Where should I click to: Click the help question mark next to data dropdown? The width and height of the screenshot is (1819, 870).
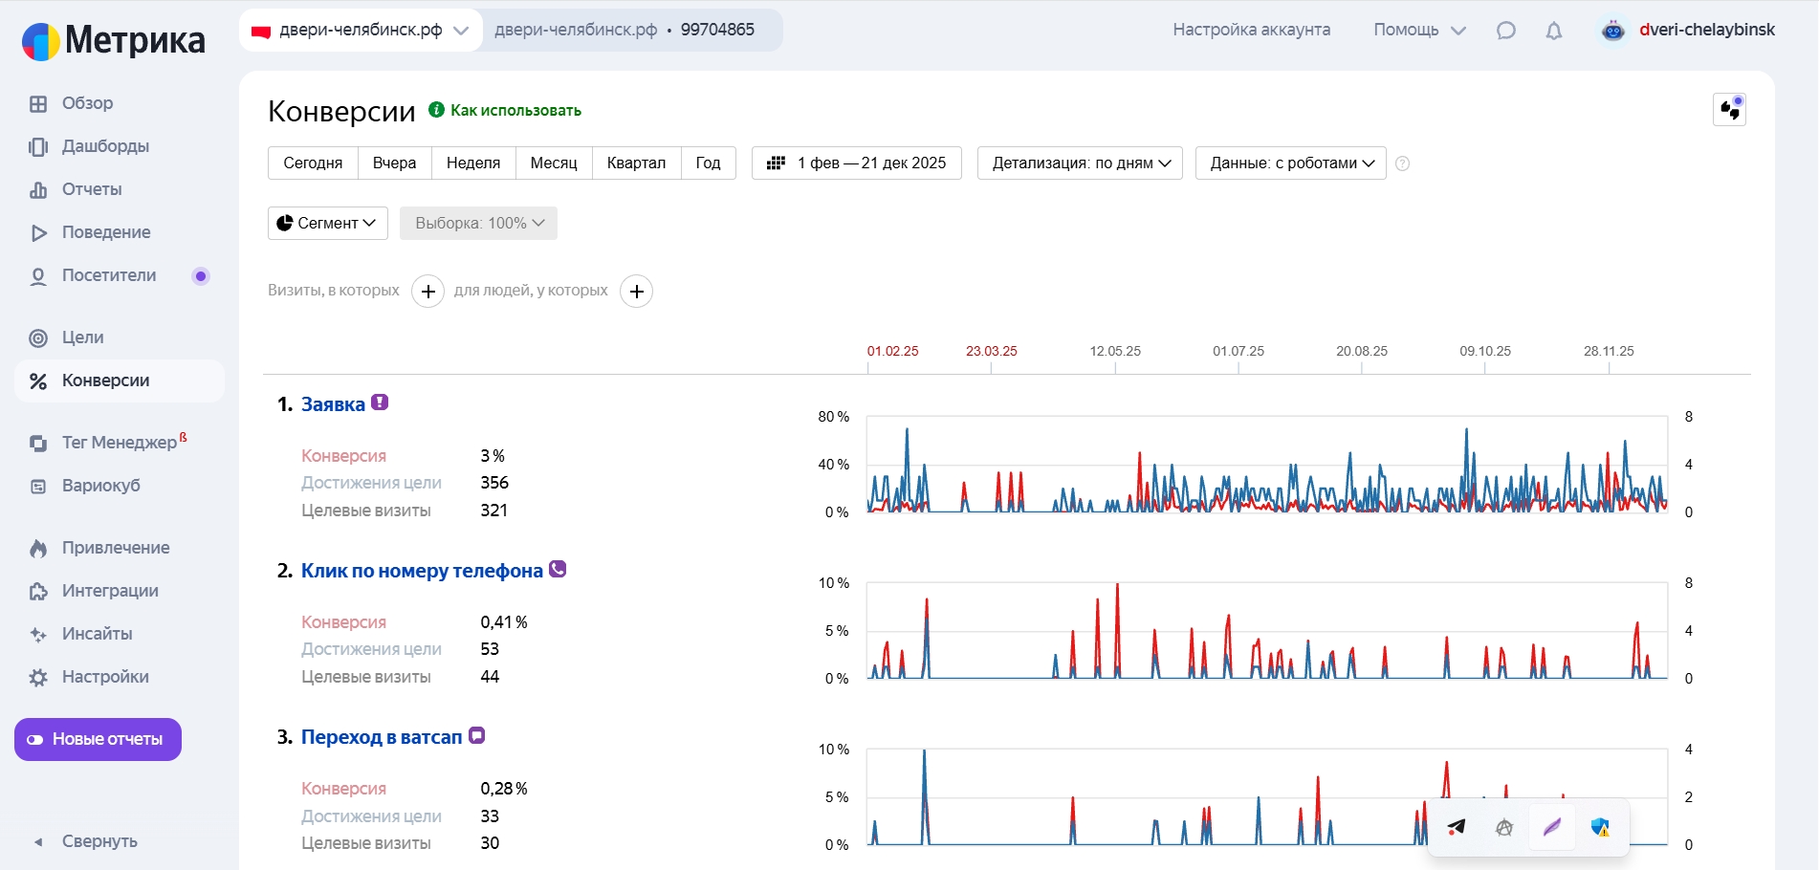pos(1402,163)
